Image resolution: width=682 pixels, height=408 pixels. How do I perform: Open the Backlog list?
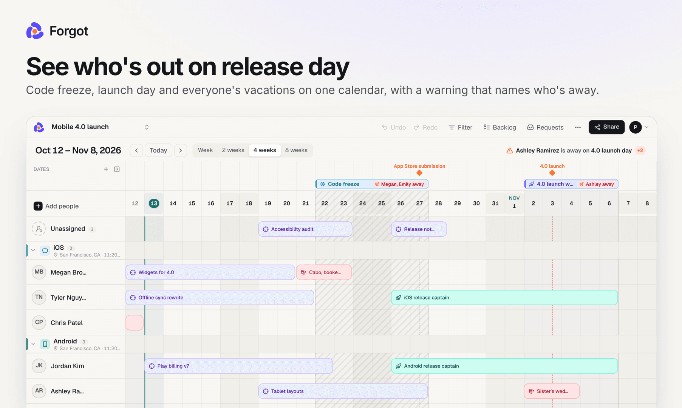(500, 127)
